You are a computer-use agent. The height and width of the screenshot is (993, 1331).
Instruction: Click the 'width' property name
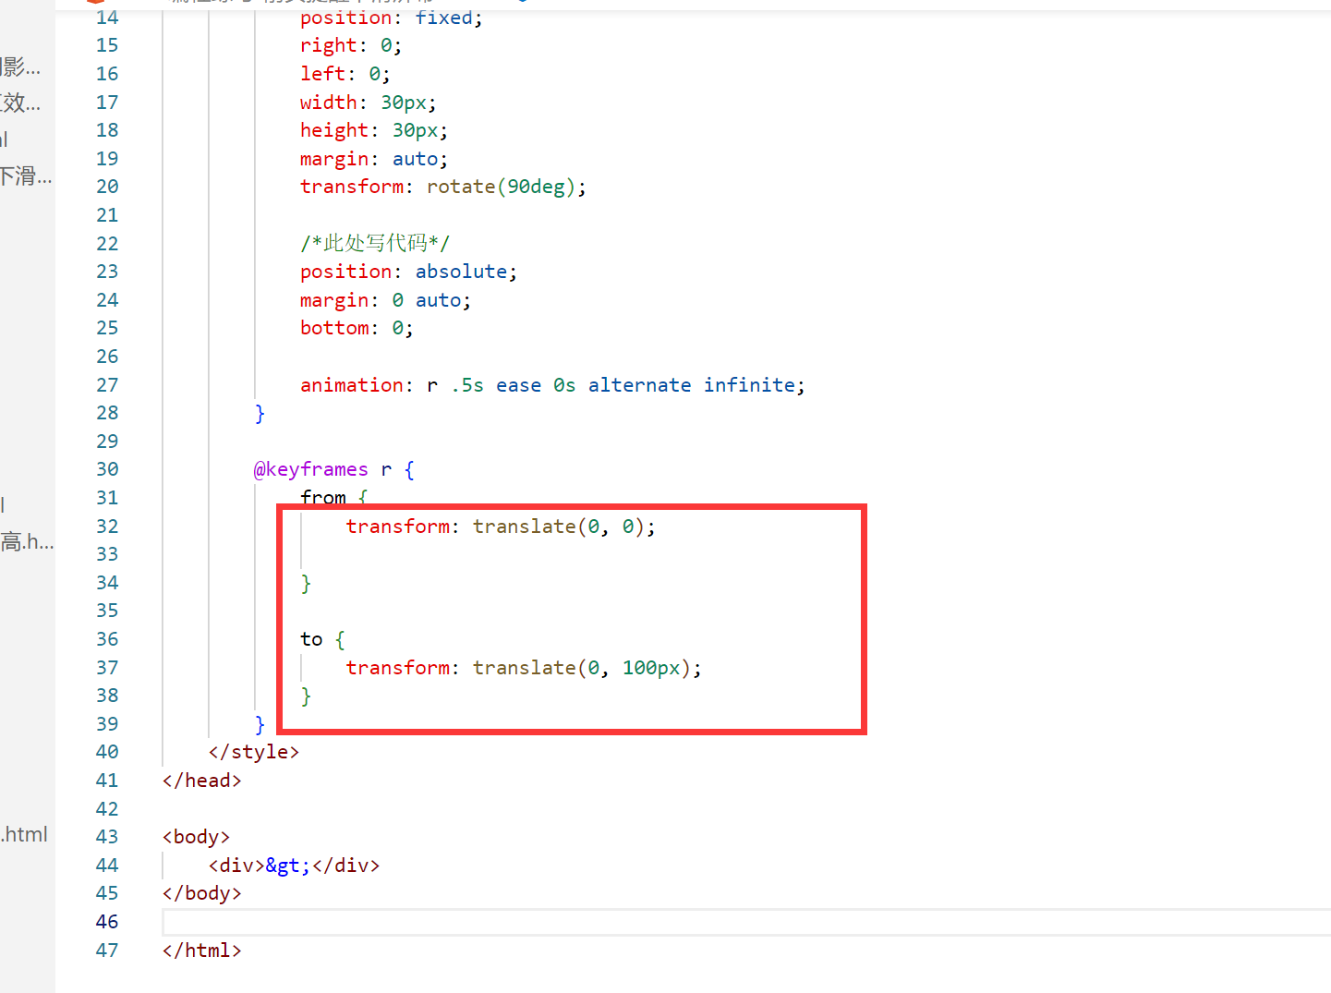(x=328, y=103)
